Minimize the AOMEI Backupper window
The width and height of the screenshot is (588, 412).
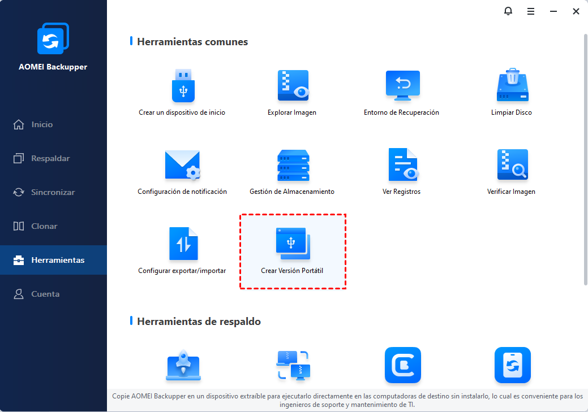click(553, 12)
